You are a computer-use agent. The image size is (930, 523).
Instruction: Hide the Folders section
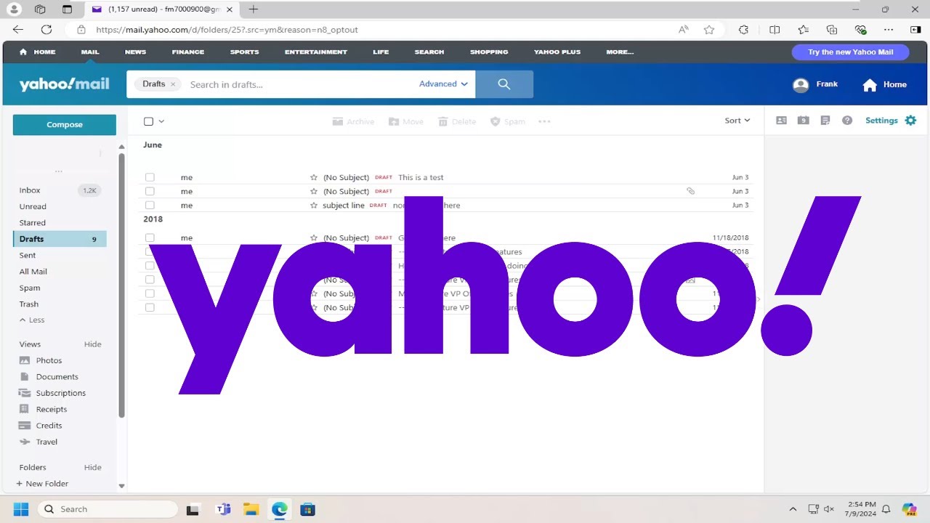coord(93,468)
